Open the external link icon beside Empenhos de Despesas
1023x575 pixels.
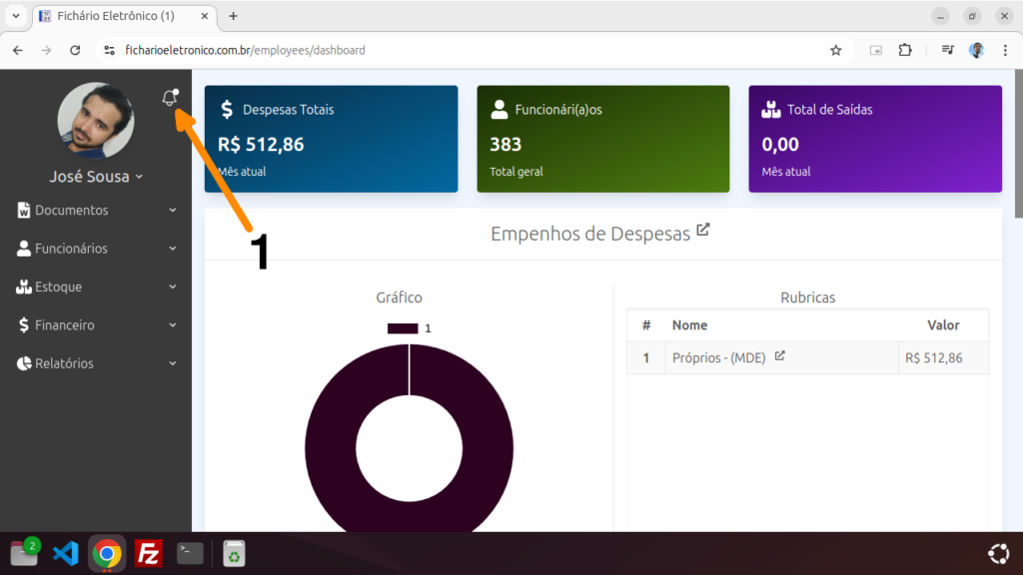[x=702, y=230]
